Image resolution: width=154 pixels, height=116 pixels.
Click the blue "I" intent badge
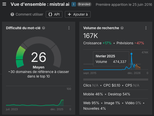73,4
